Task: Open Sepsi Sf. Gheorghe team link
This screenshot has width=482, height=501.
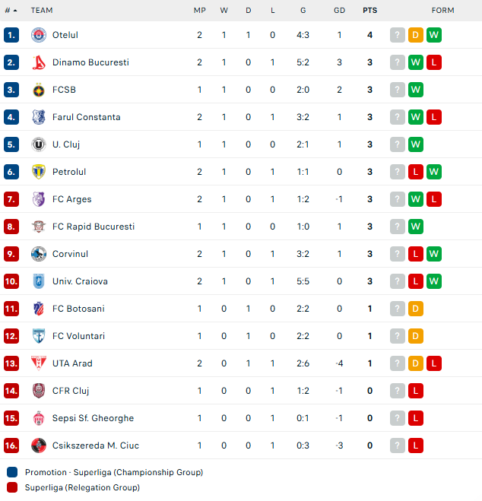Action: click(x=93, y=418)
